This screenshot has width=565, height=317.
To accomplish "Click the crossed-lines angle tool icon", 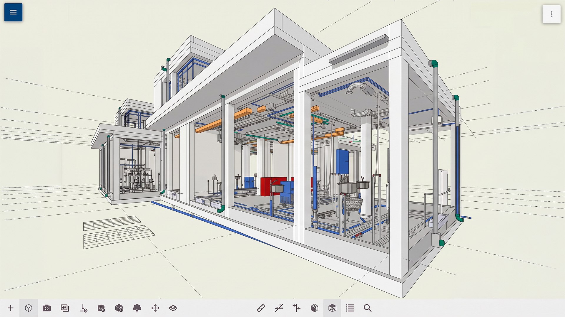I will pos(279,308).
